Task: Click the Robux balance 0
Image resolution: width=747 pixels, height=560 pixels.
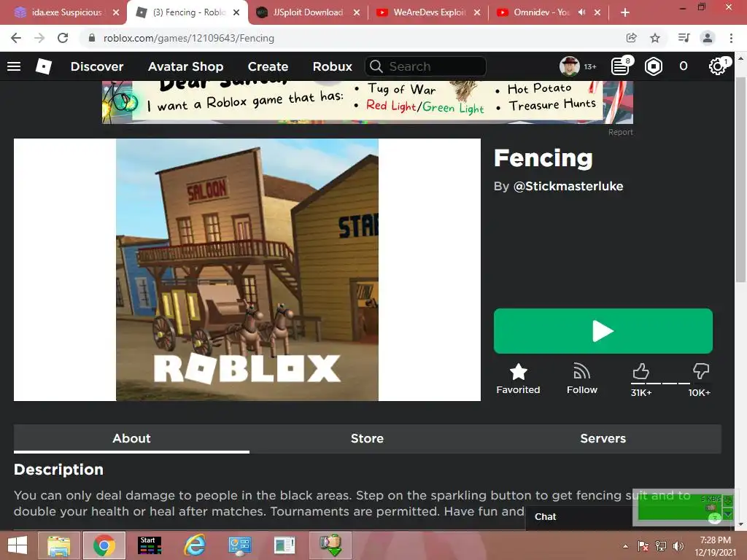Action: (x=683, y=66)
